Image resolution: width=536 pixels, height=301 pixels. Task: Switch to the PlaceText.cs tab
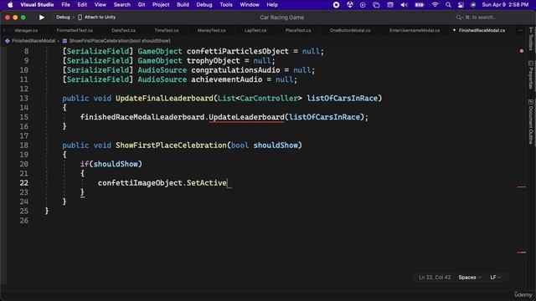298,30
